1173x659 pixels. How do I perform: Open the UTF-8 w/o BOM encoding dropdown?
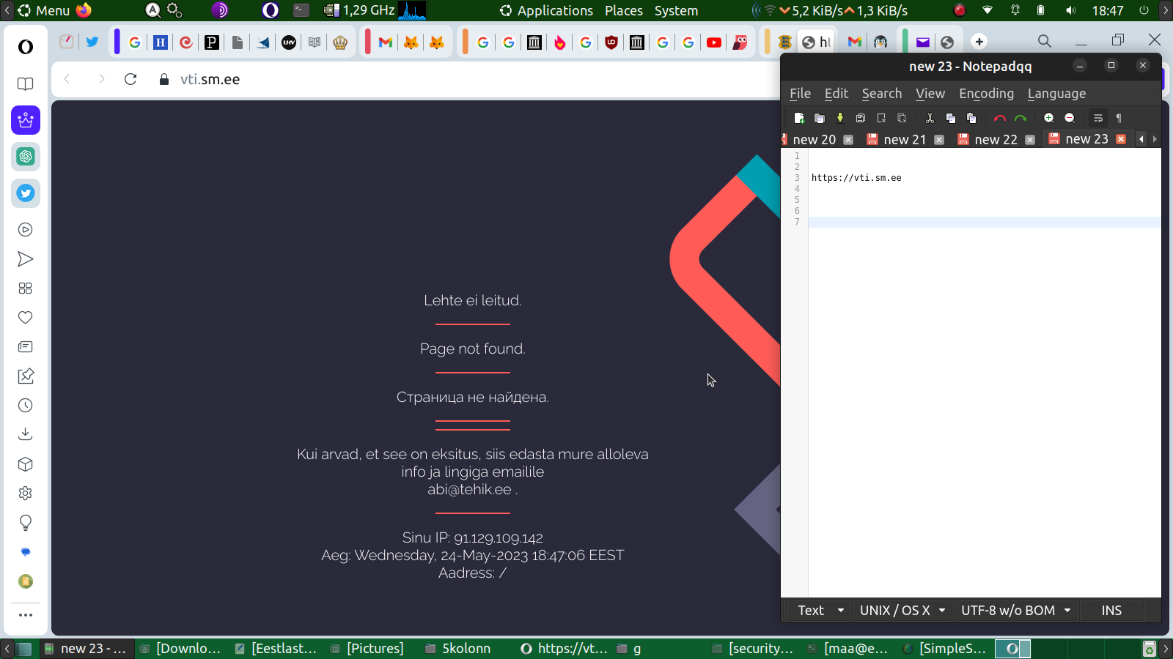point(1015,611)
